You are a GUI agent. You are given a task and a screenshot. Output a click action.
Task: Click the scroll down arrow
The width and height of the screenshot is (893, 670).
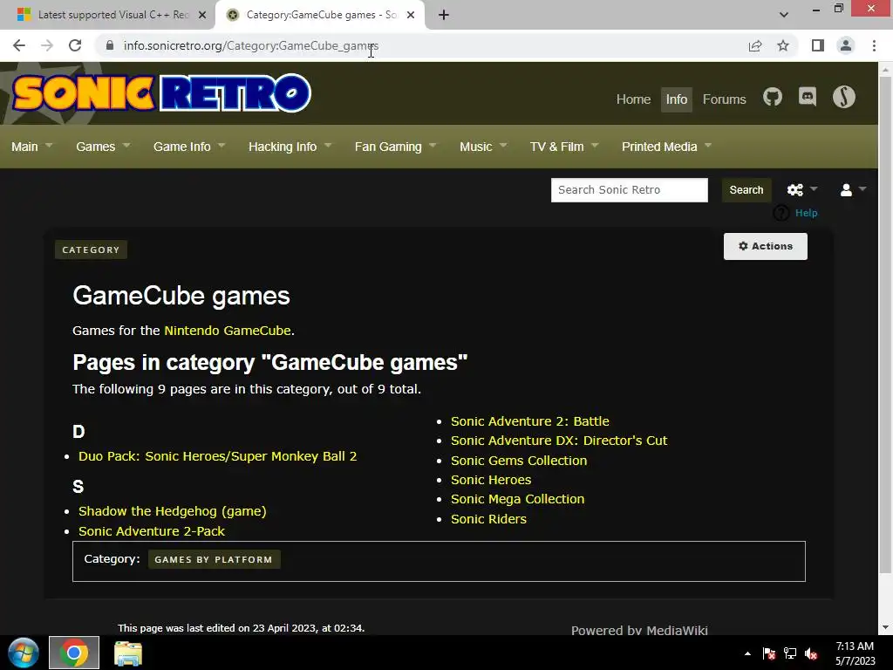tap(885, 627)
